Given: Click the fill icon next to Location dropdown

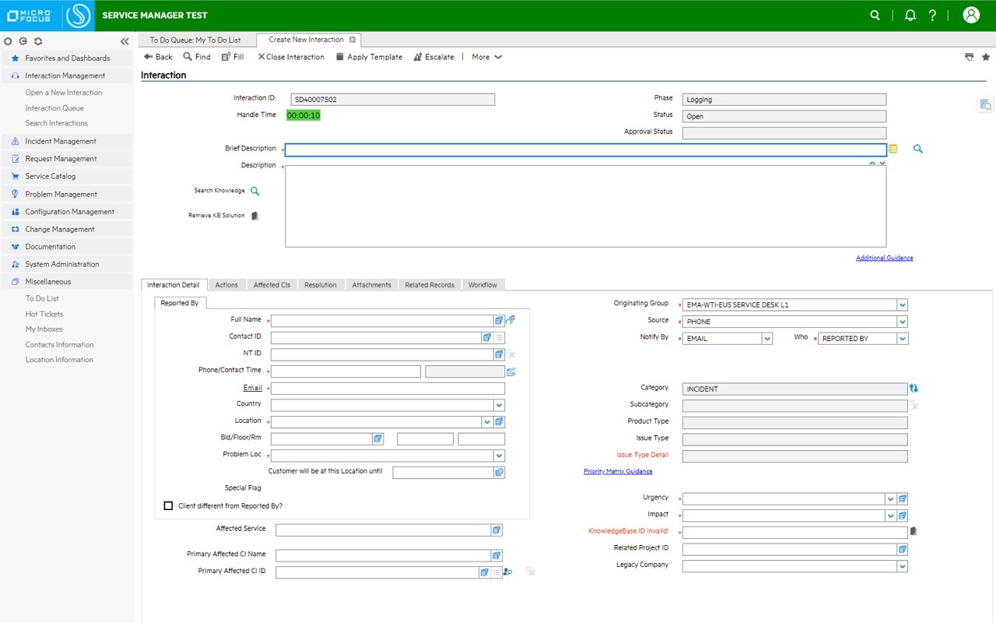Looking at the screenshot, I should 499,422.
